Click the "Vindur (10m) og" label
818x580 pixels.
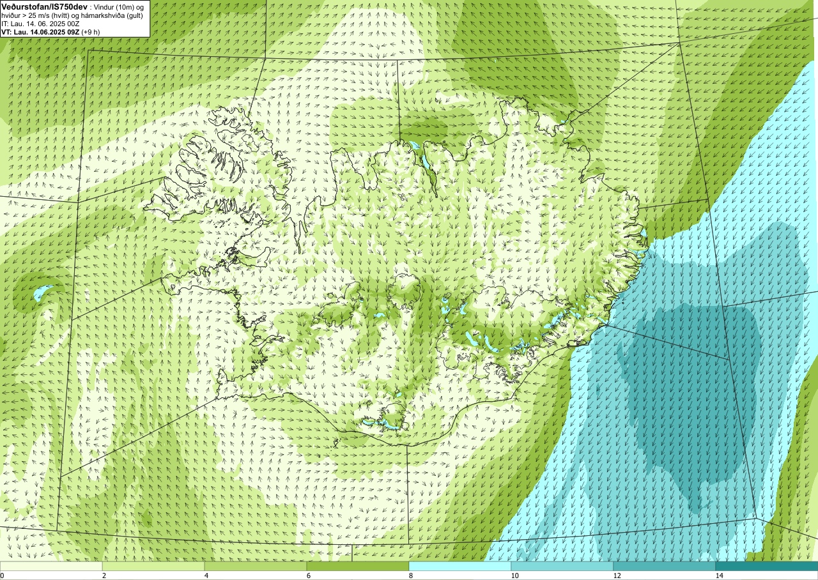120,6
